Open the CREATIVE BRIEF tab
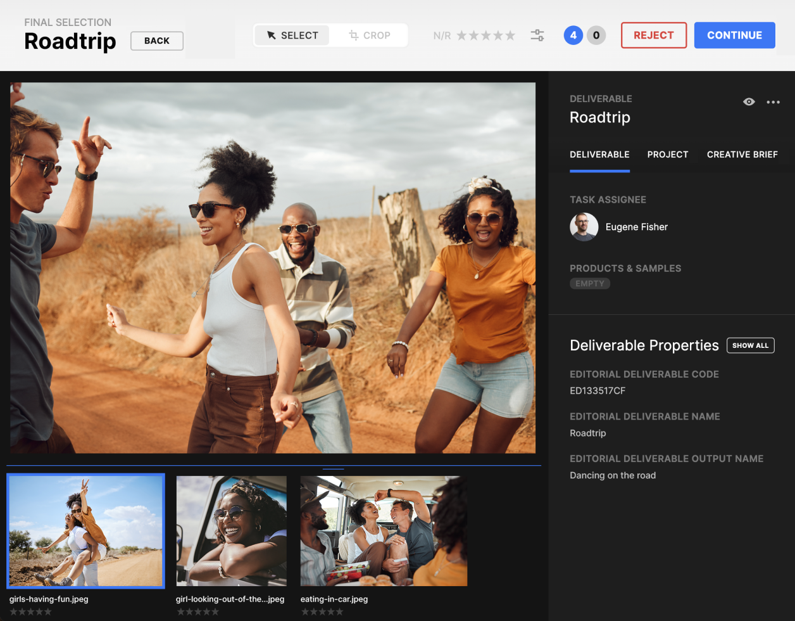Screen dimensions: 795x621 [x=742, y=155]
